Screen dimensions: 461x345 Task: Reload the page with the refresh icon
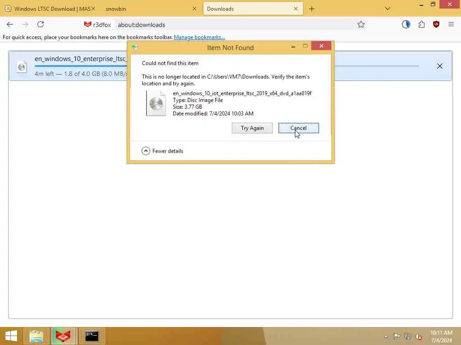tap(41, 24)
